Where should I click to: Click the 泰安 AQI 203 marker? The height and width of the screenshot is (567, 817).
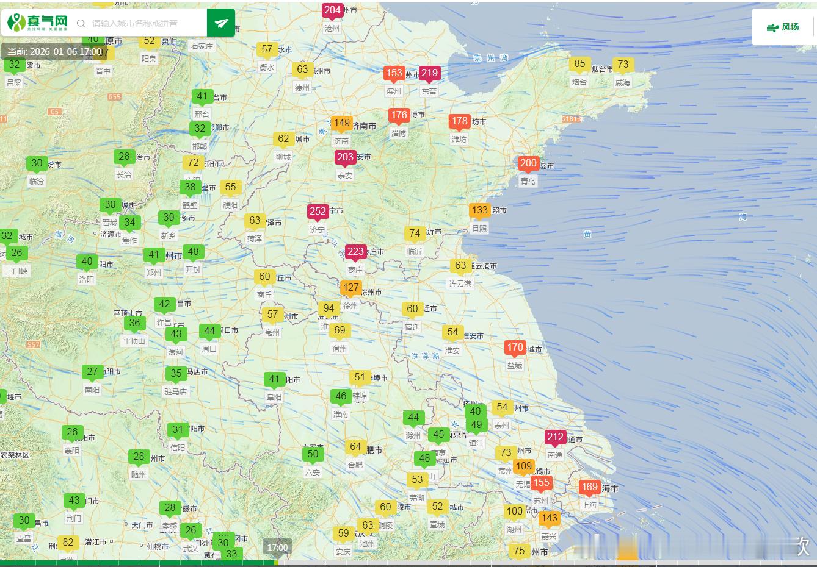click(x=345, y=157)
